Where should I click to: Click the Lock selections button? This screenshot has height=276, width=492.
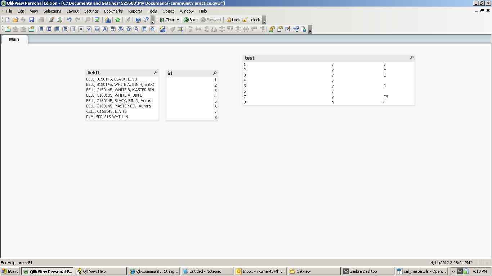click(x=233, y=20)
